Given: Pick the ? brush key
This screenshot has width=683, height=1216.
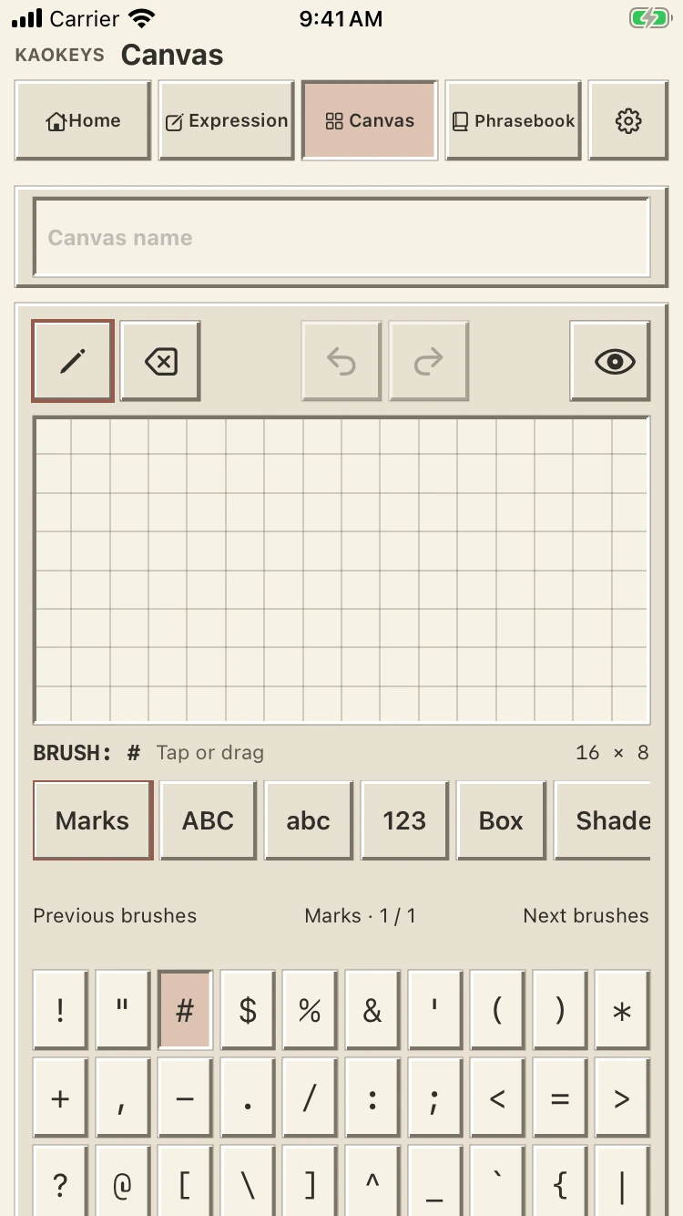Looking at the screenshot, I should pos(60,1181).
